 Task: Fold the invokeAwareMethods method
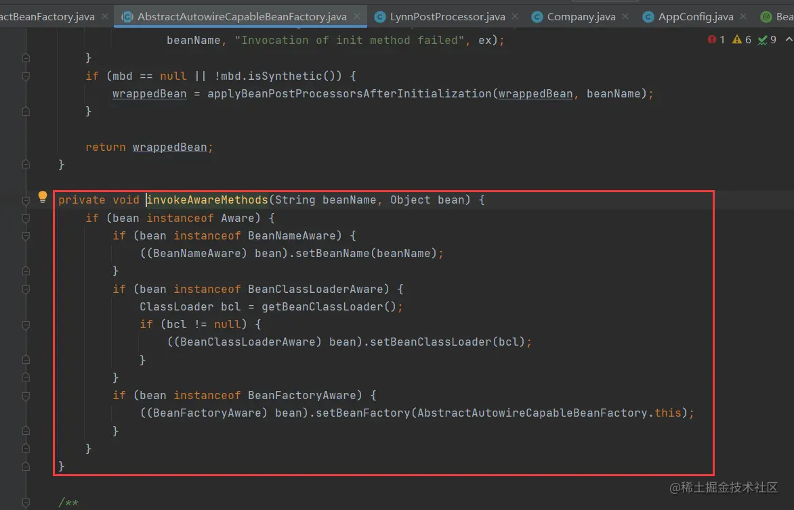(x=26, y=201)
